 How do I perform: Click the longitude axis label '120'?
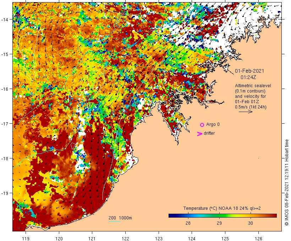click(x=59, y=239)
